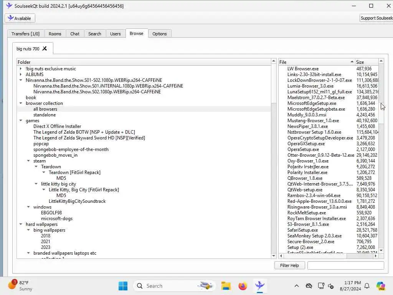
Task: Sort files by the Size column header
Action: pos(367,62)
